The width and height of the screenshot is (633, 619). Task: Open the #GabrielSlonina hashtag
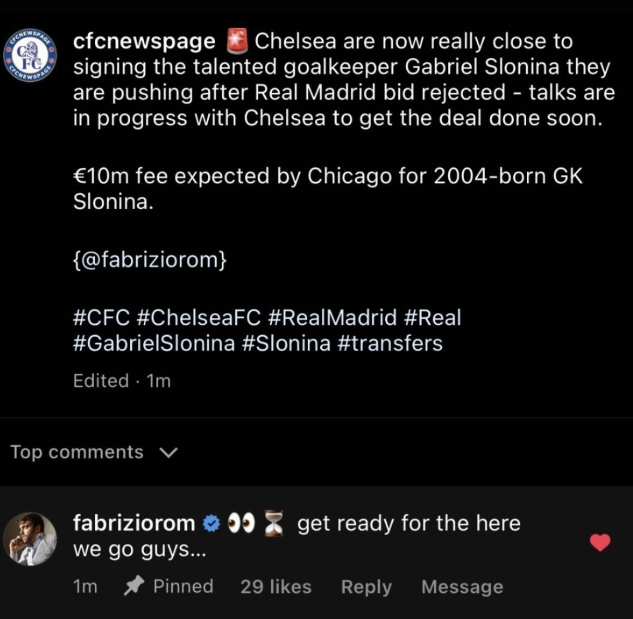[x=154, y=344]
